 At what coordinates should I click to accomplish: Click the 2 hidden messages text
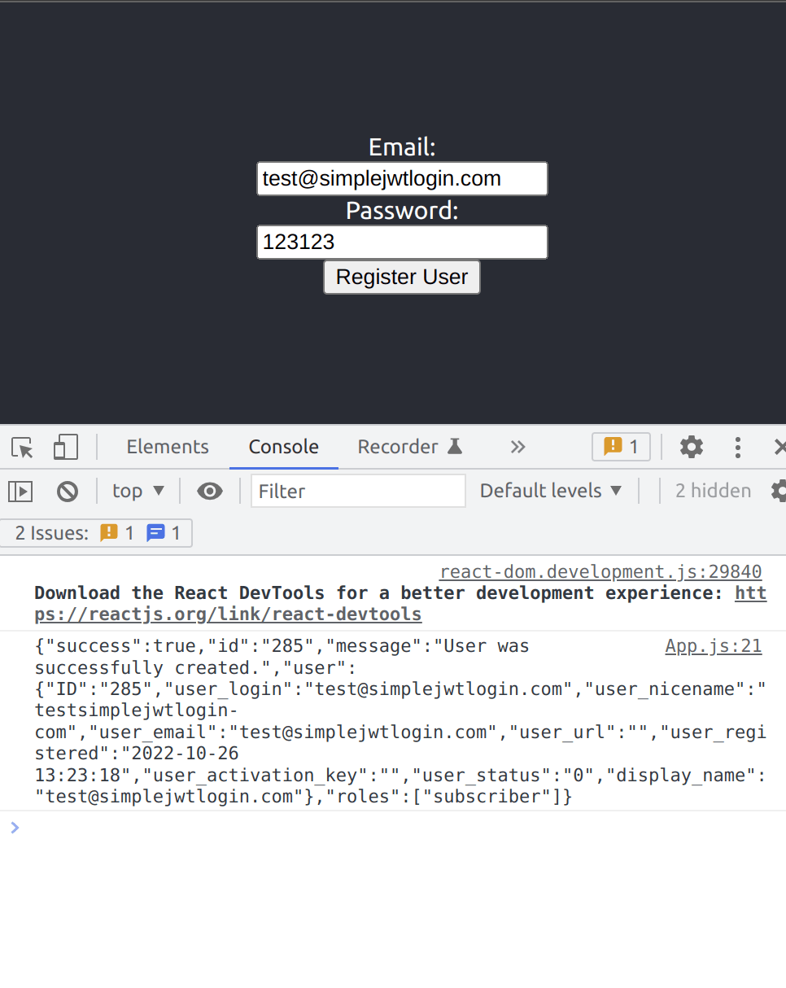[x=713, y=491]
